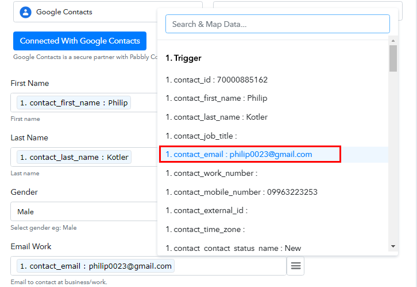Select contact_email philip0023@gmail.com in the data list

tap(273, 154)
